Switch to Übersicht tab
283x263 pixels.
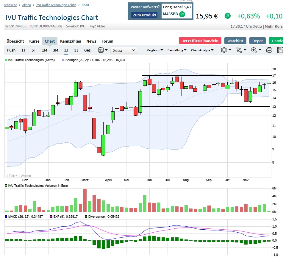15,41
